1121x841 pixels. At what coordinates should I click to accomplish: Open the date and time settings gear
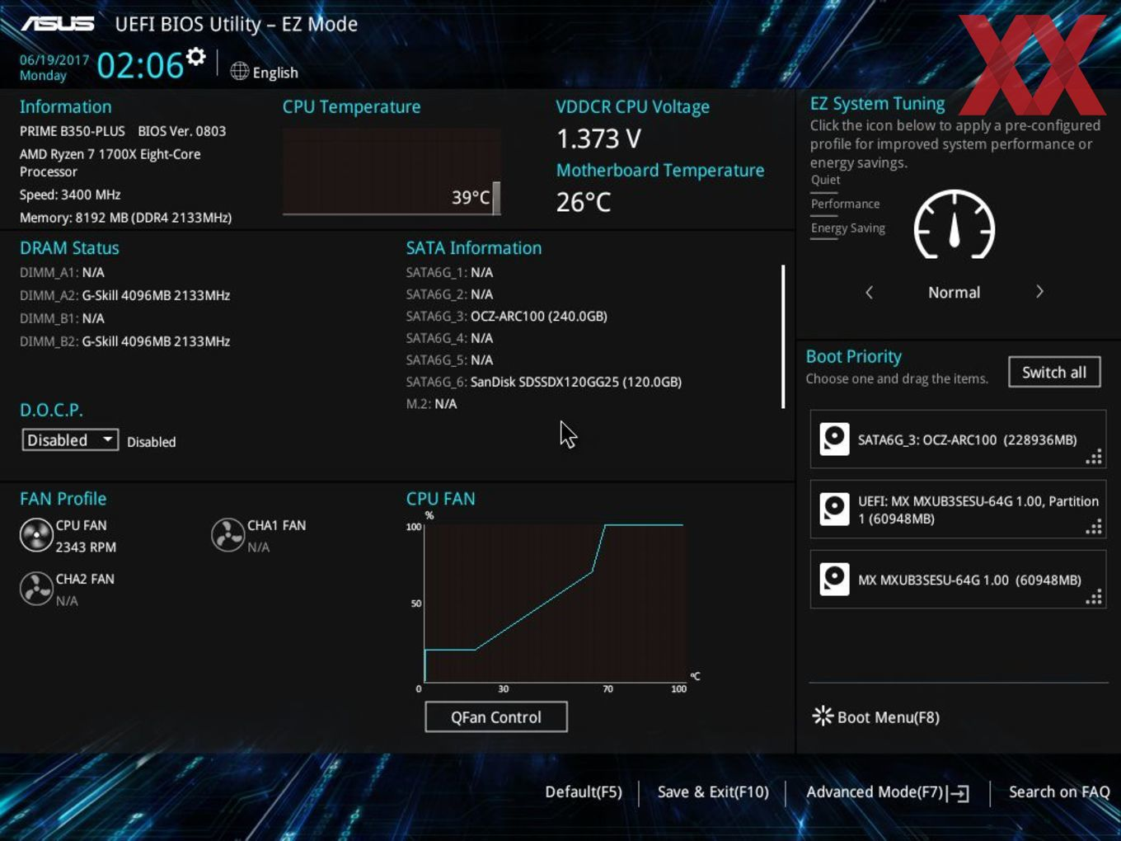click(x=196, y=56)
